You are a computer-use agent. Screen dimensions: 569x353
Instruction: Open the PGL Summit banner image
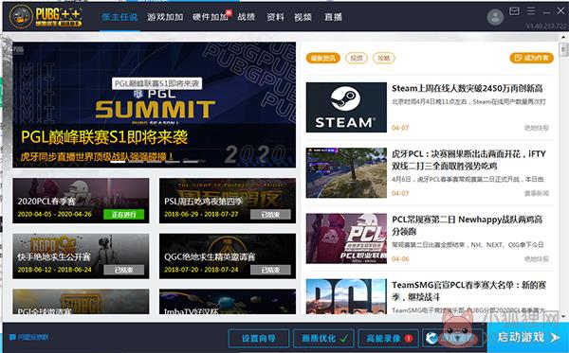point(155,105)
